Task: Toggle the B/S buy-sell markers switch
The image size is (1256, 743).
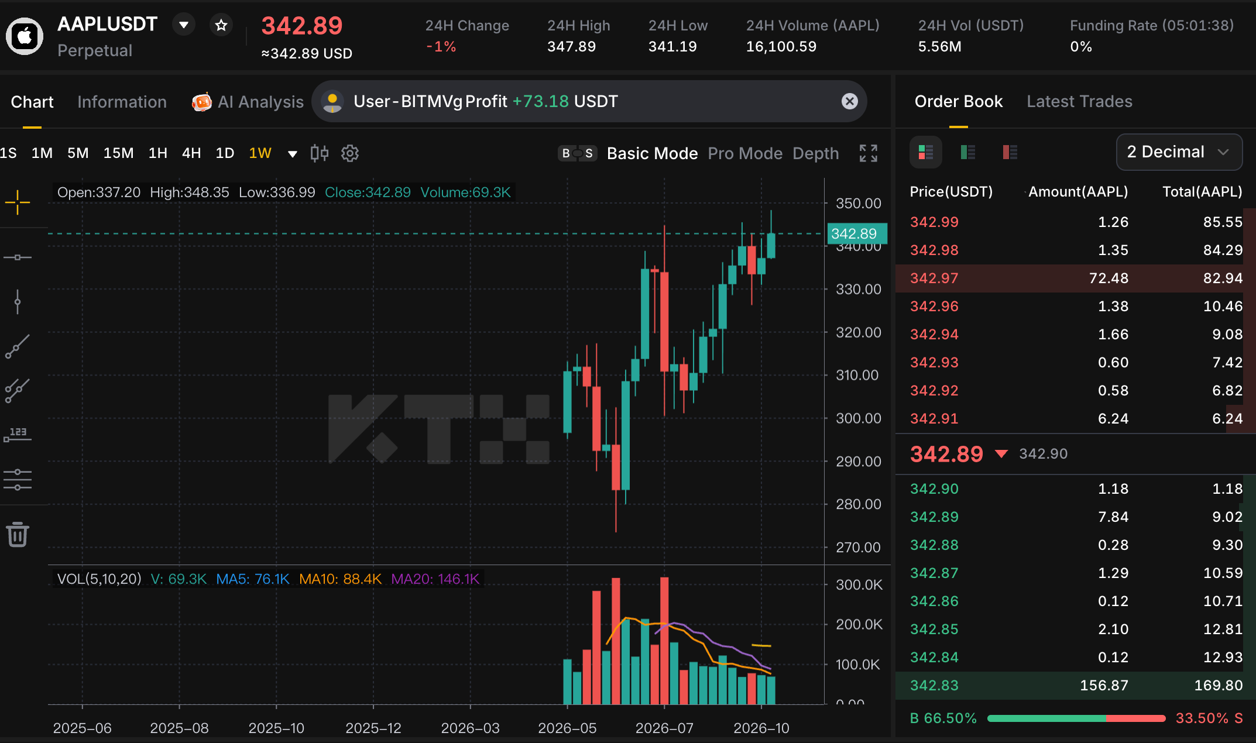Action: click(x=577, y=153)
